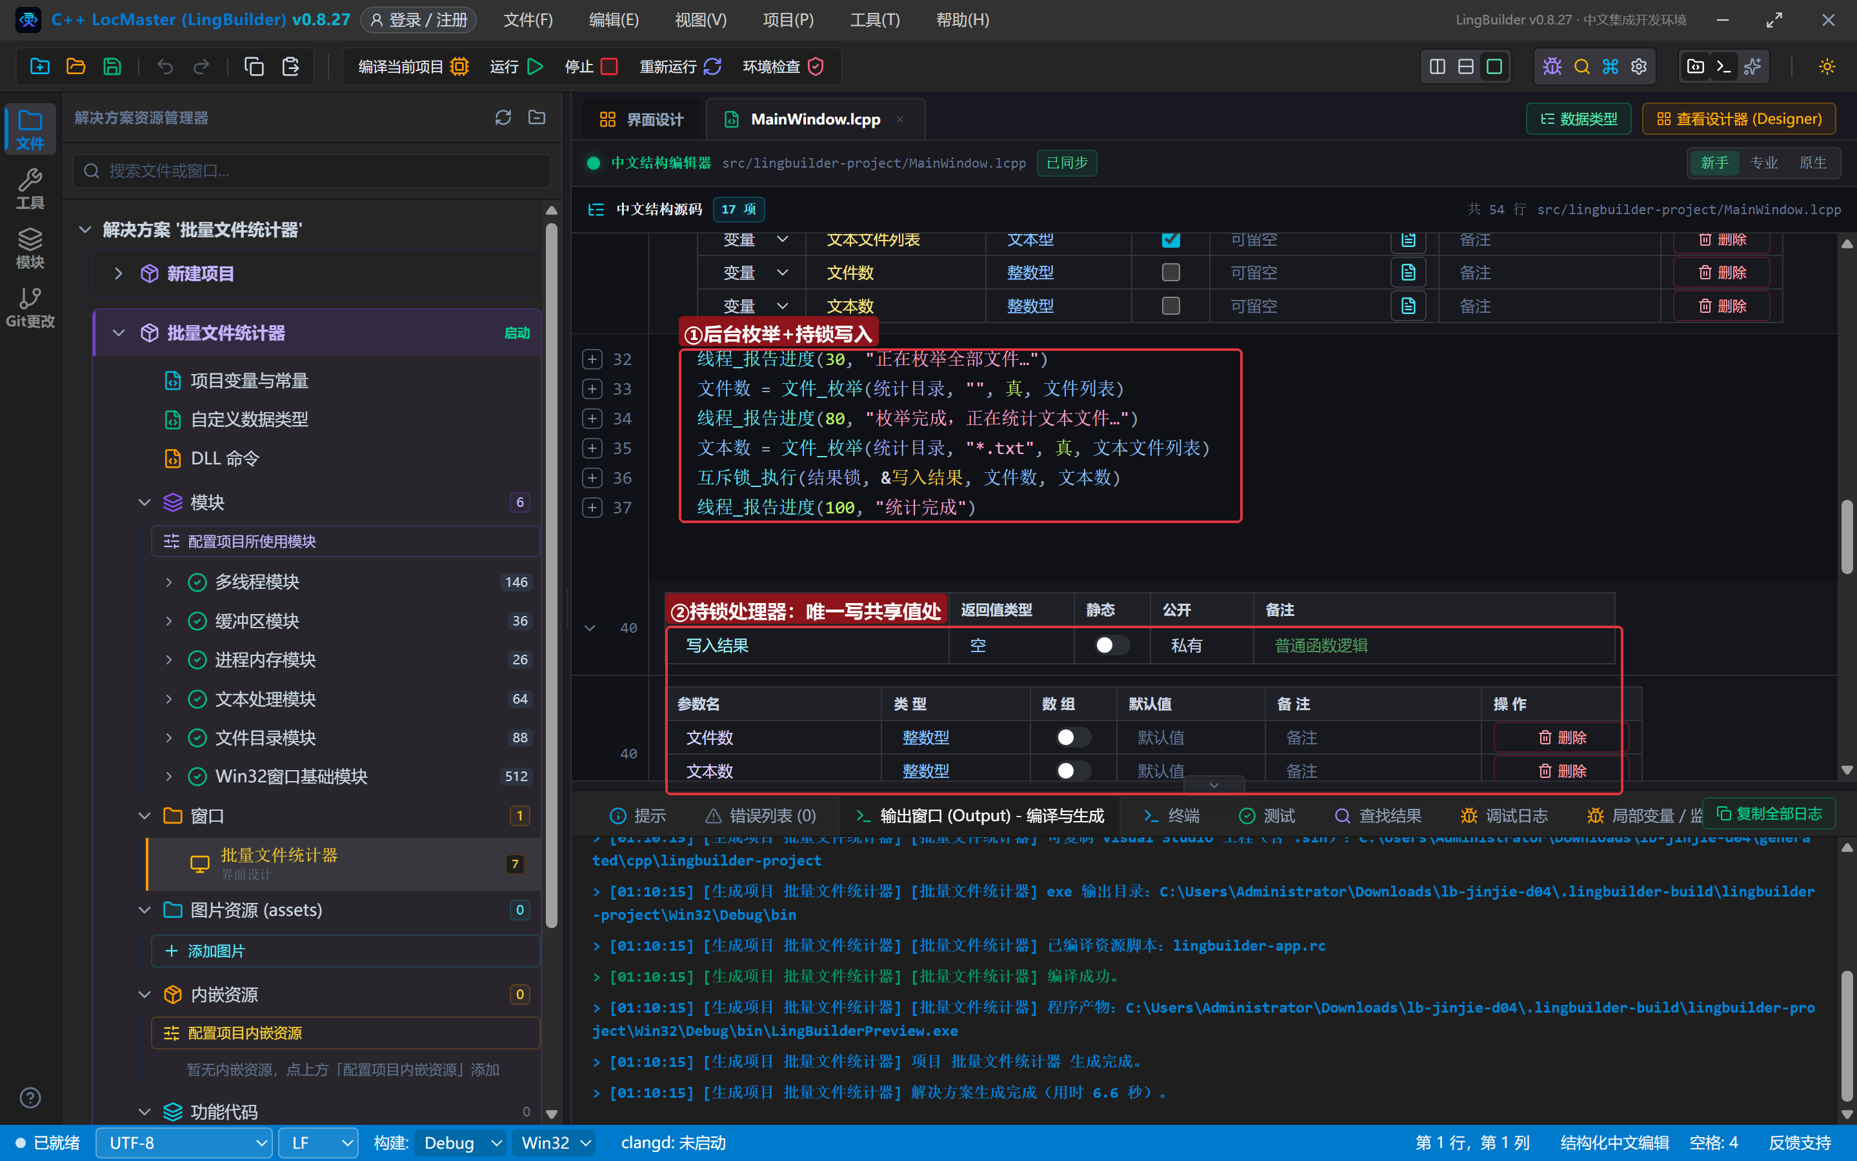Click the refresh icon in solution explorer

point(503,117)
